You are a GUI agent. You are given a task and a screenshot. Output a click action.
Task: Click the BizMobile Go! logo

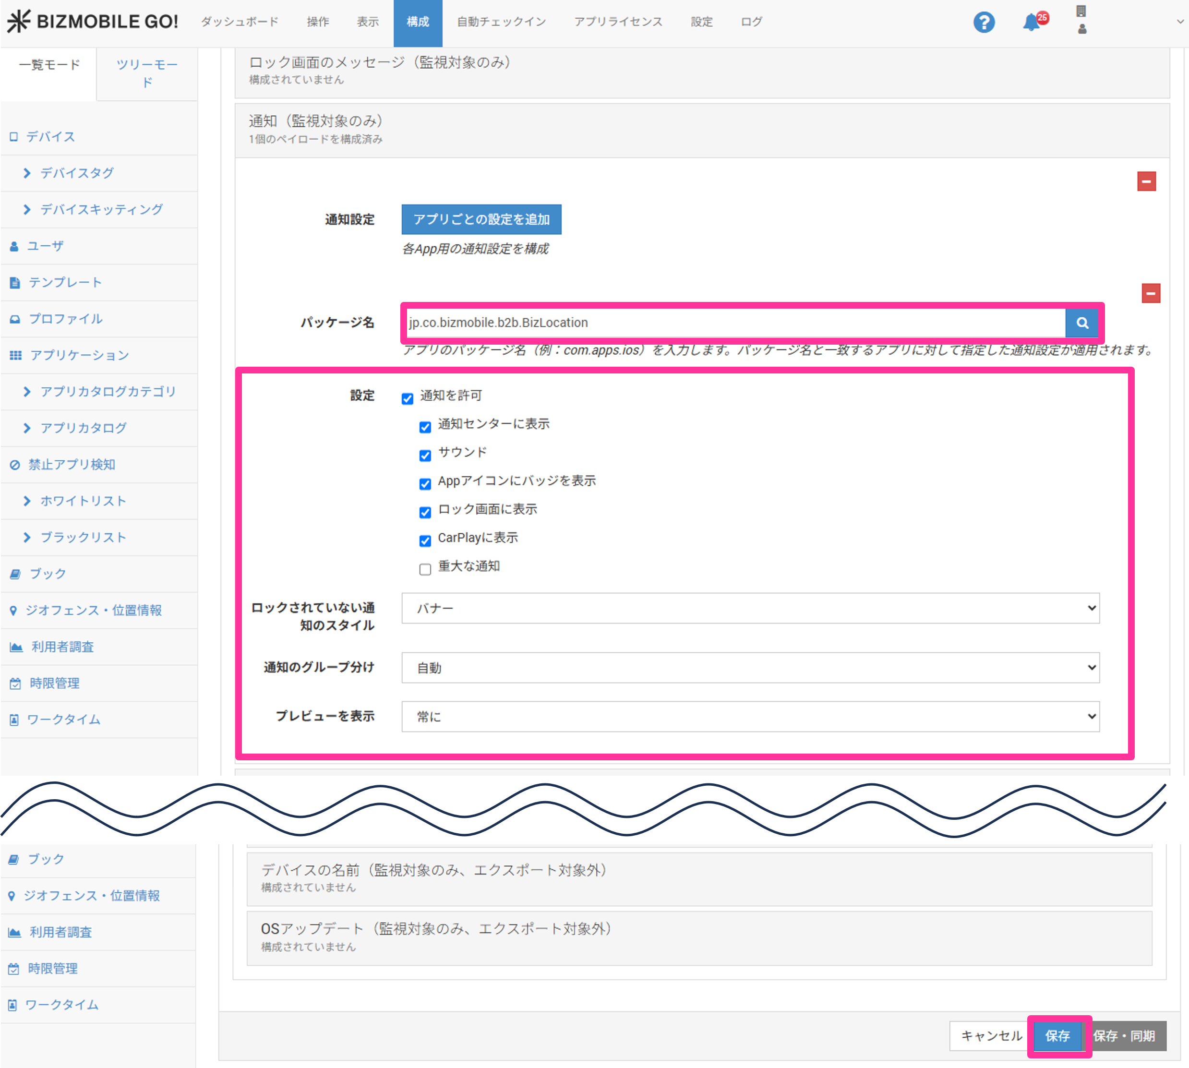(93, 22)
